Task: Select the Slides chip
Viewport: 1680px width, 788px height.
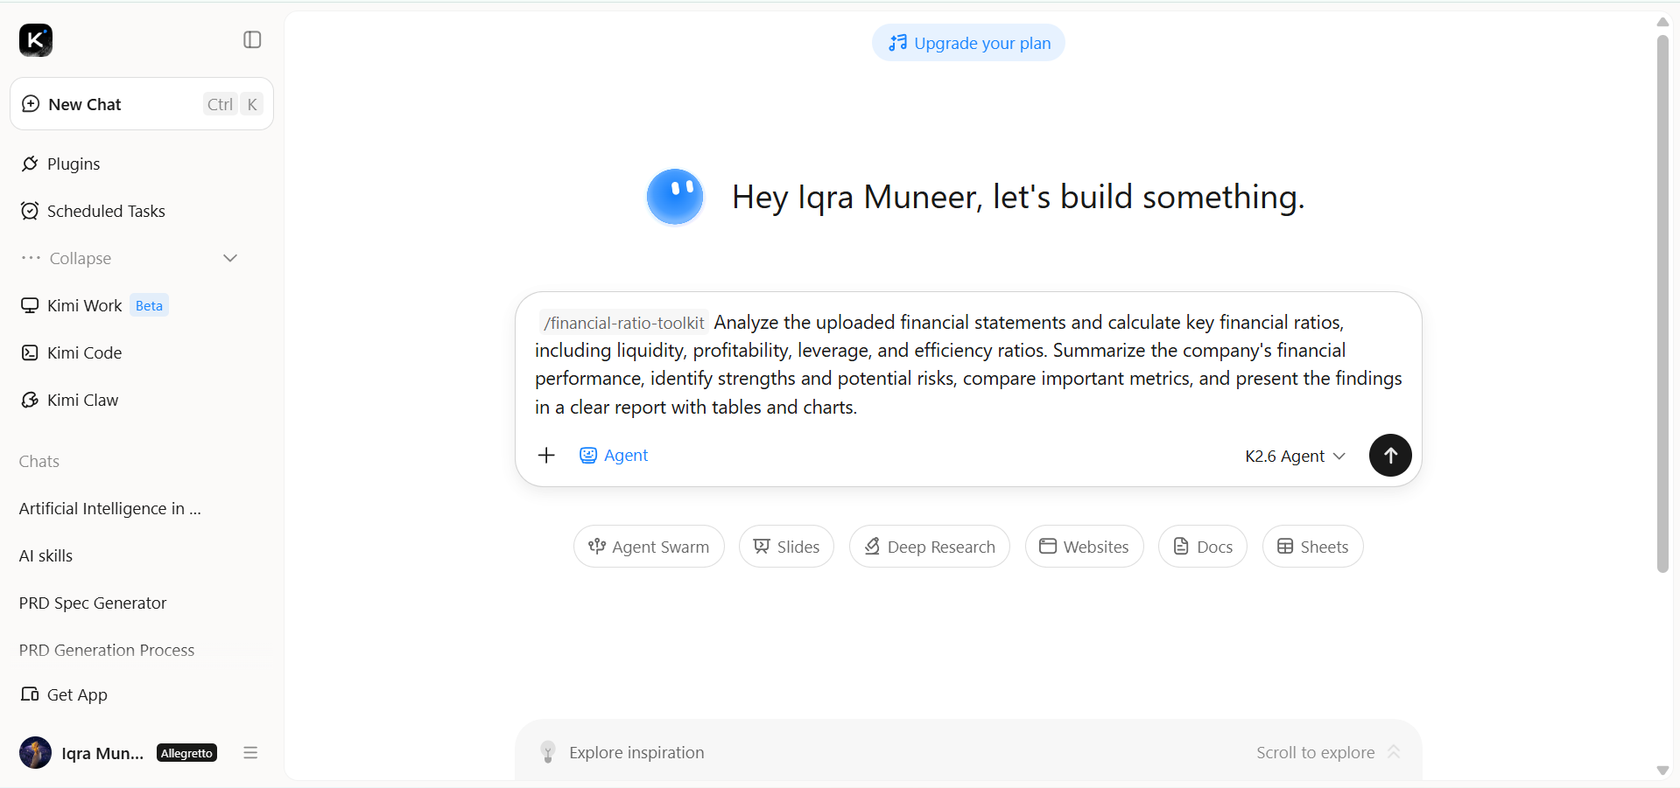Action: click(x=786, y=547)
